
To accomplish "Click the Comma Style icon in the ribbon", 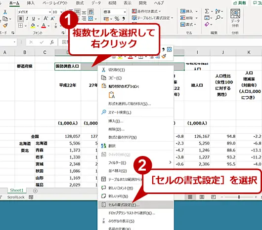I will [x=124, y=19].
